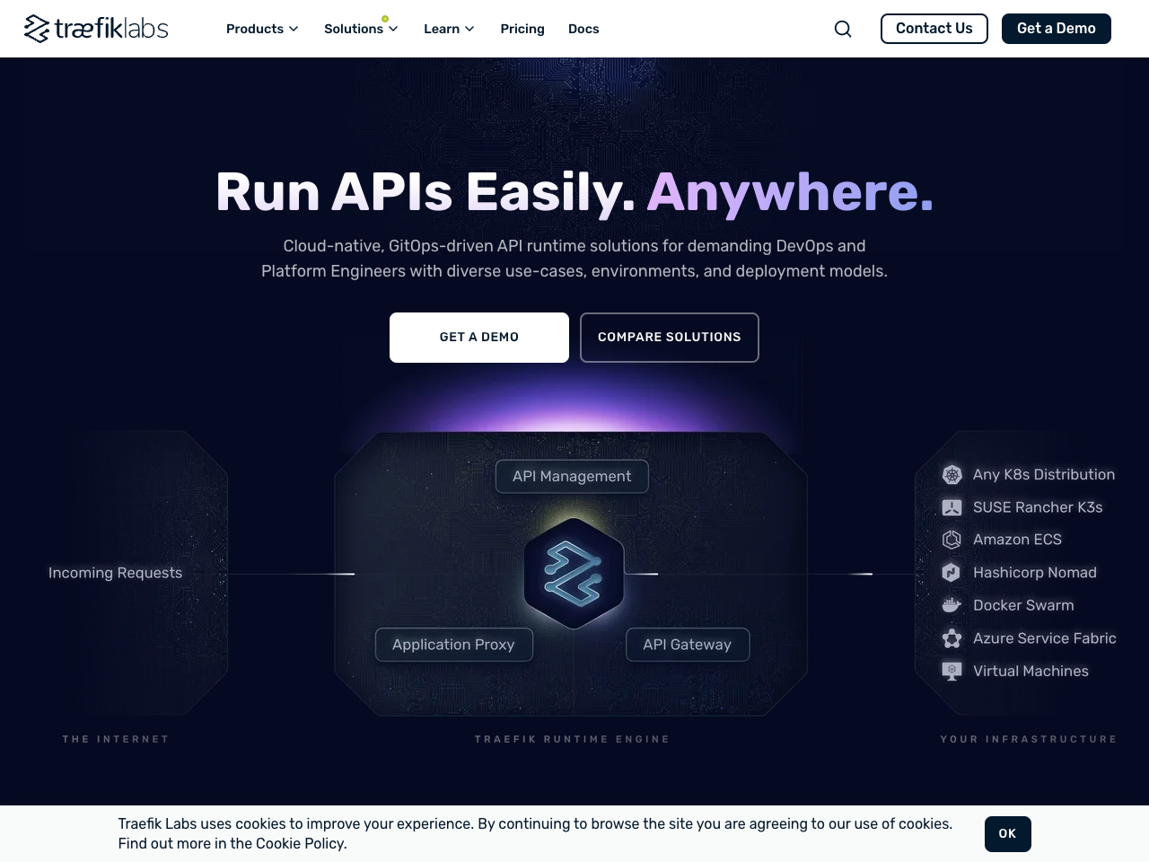The height and width of the screenshot is (862, 1149).
Task: Click the Virtual Machines monitor icon
Action: 952,671
